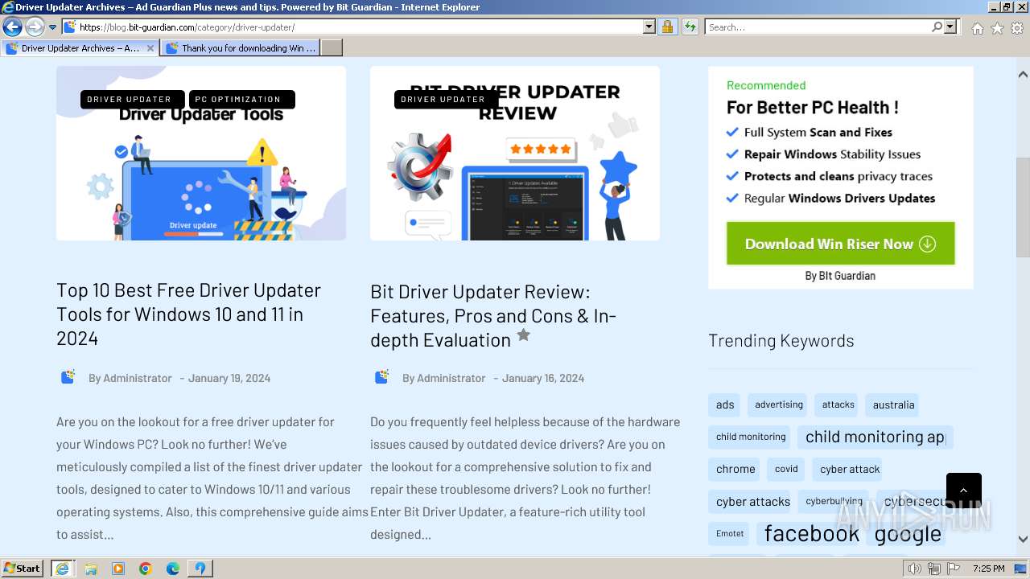Select the advertising keyword tag
Image resolution: width=1030 pixels, height=579 pixels.
pos(779,404)
